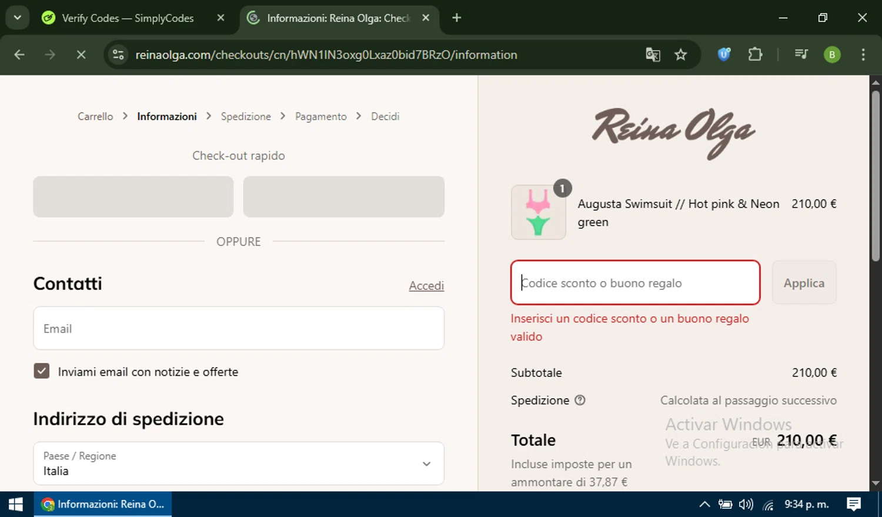Select the Informazioni breadcrumb step
882x517 pixels.
pyautogui.click(x=167, y=116)
